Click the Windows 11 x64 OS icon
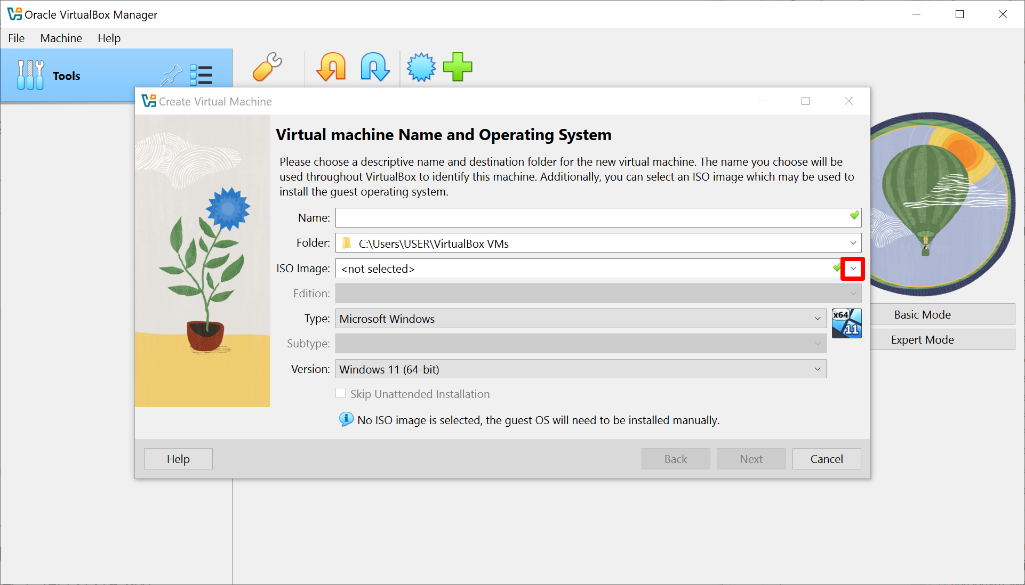This screenshot has width=1025, height=585. pos(846,323)
